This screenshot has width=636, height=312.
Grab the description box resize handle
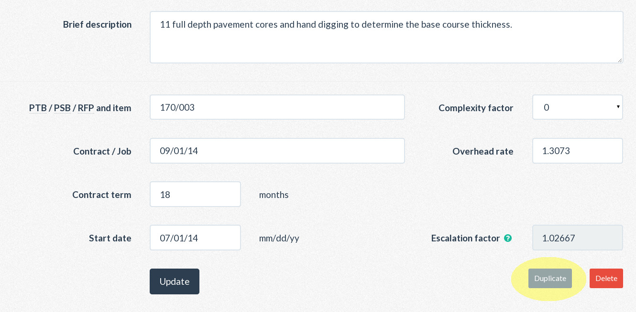click(620, 60)
